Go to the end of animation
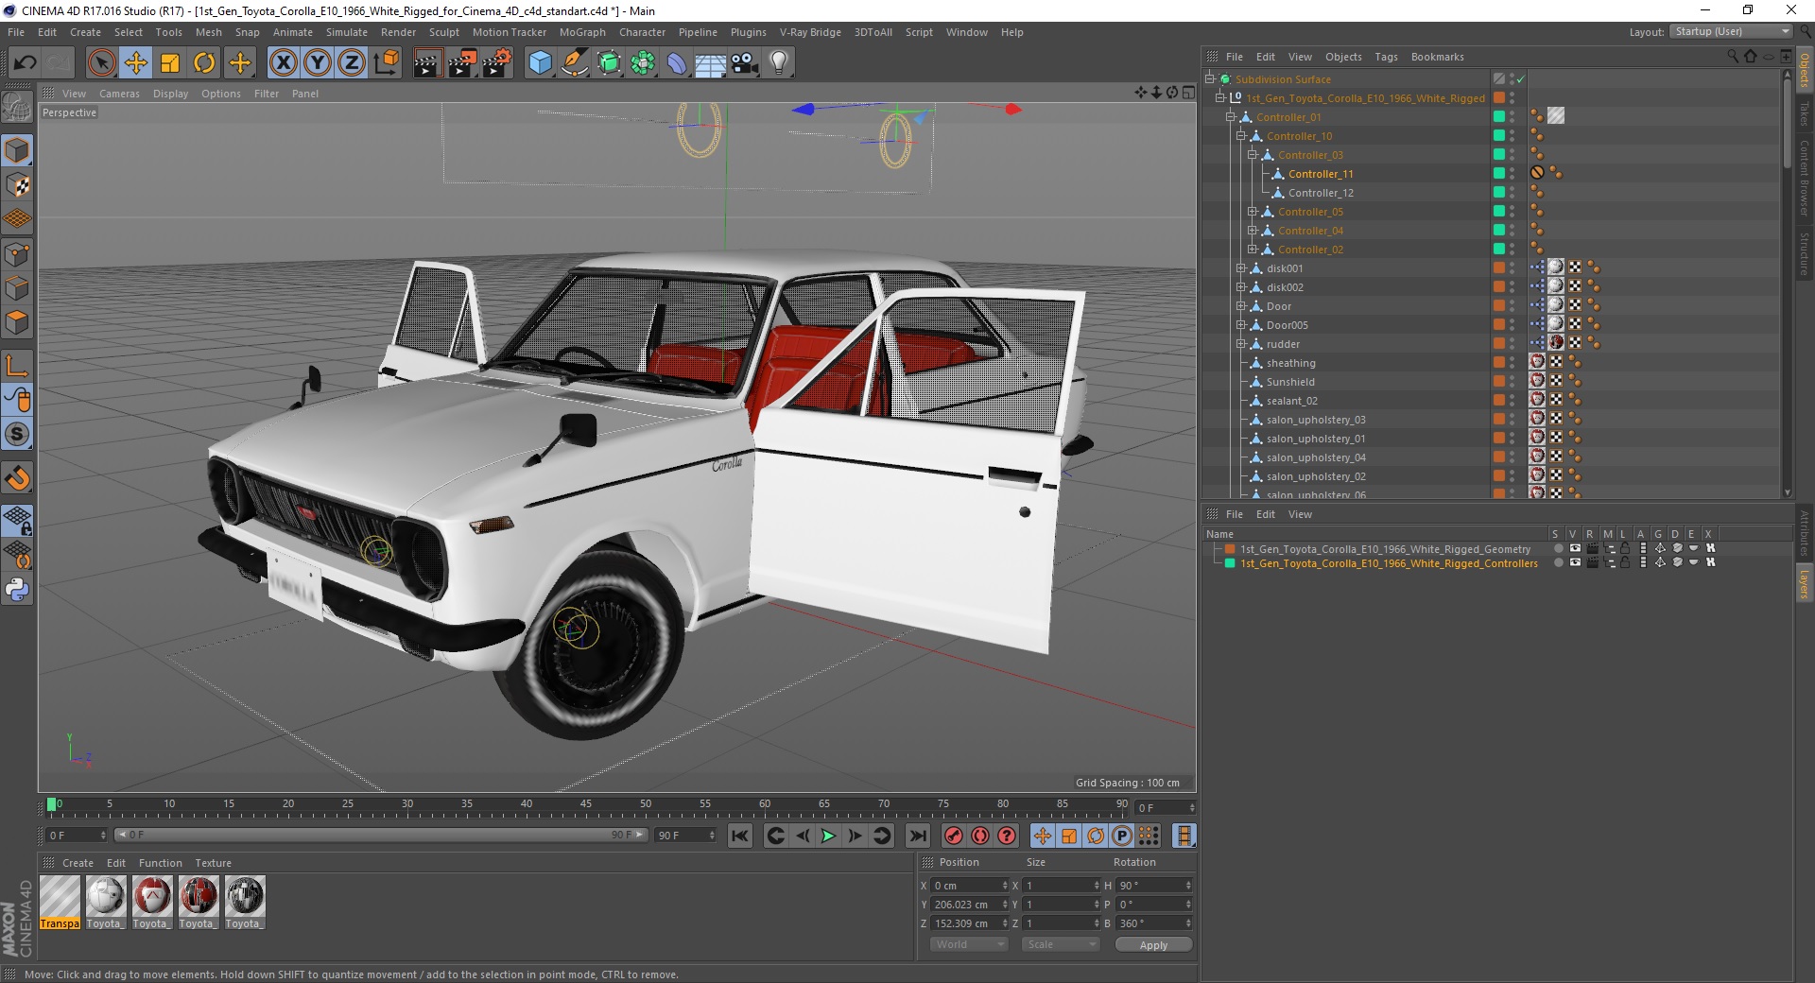The image size is (1815, 983). point(918,836)
